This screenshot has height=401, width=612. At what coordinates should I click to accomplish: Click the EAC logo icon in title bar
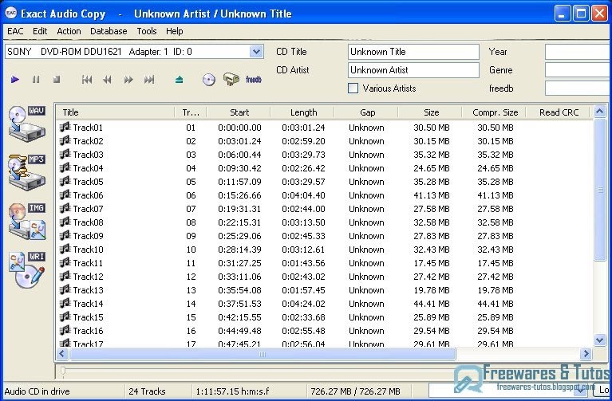10,13
